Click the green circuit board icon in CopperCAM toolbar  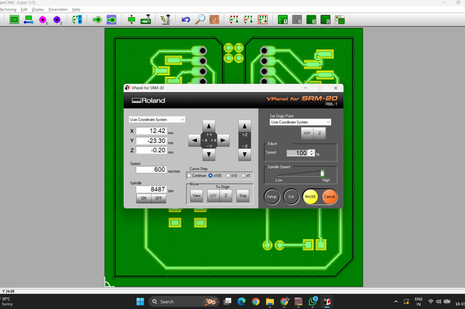[x=14, y=20]
